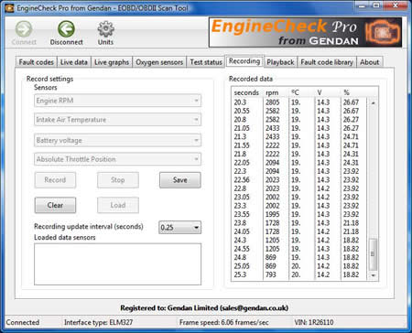Select the row at 22.56 seconds
The width and height of the screenshot is (412, 333).
click(x=299, y=180)
